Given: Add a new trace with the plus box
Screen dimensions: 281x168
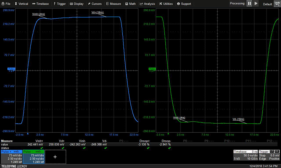Looking at the screenshot, I should pos(55,157).
